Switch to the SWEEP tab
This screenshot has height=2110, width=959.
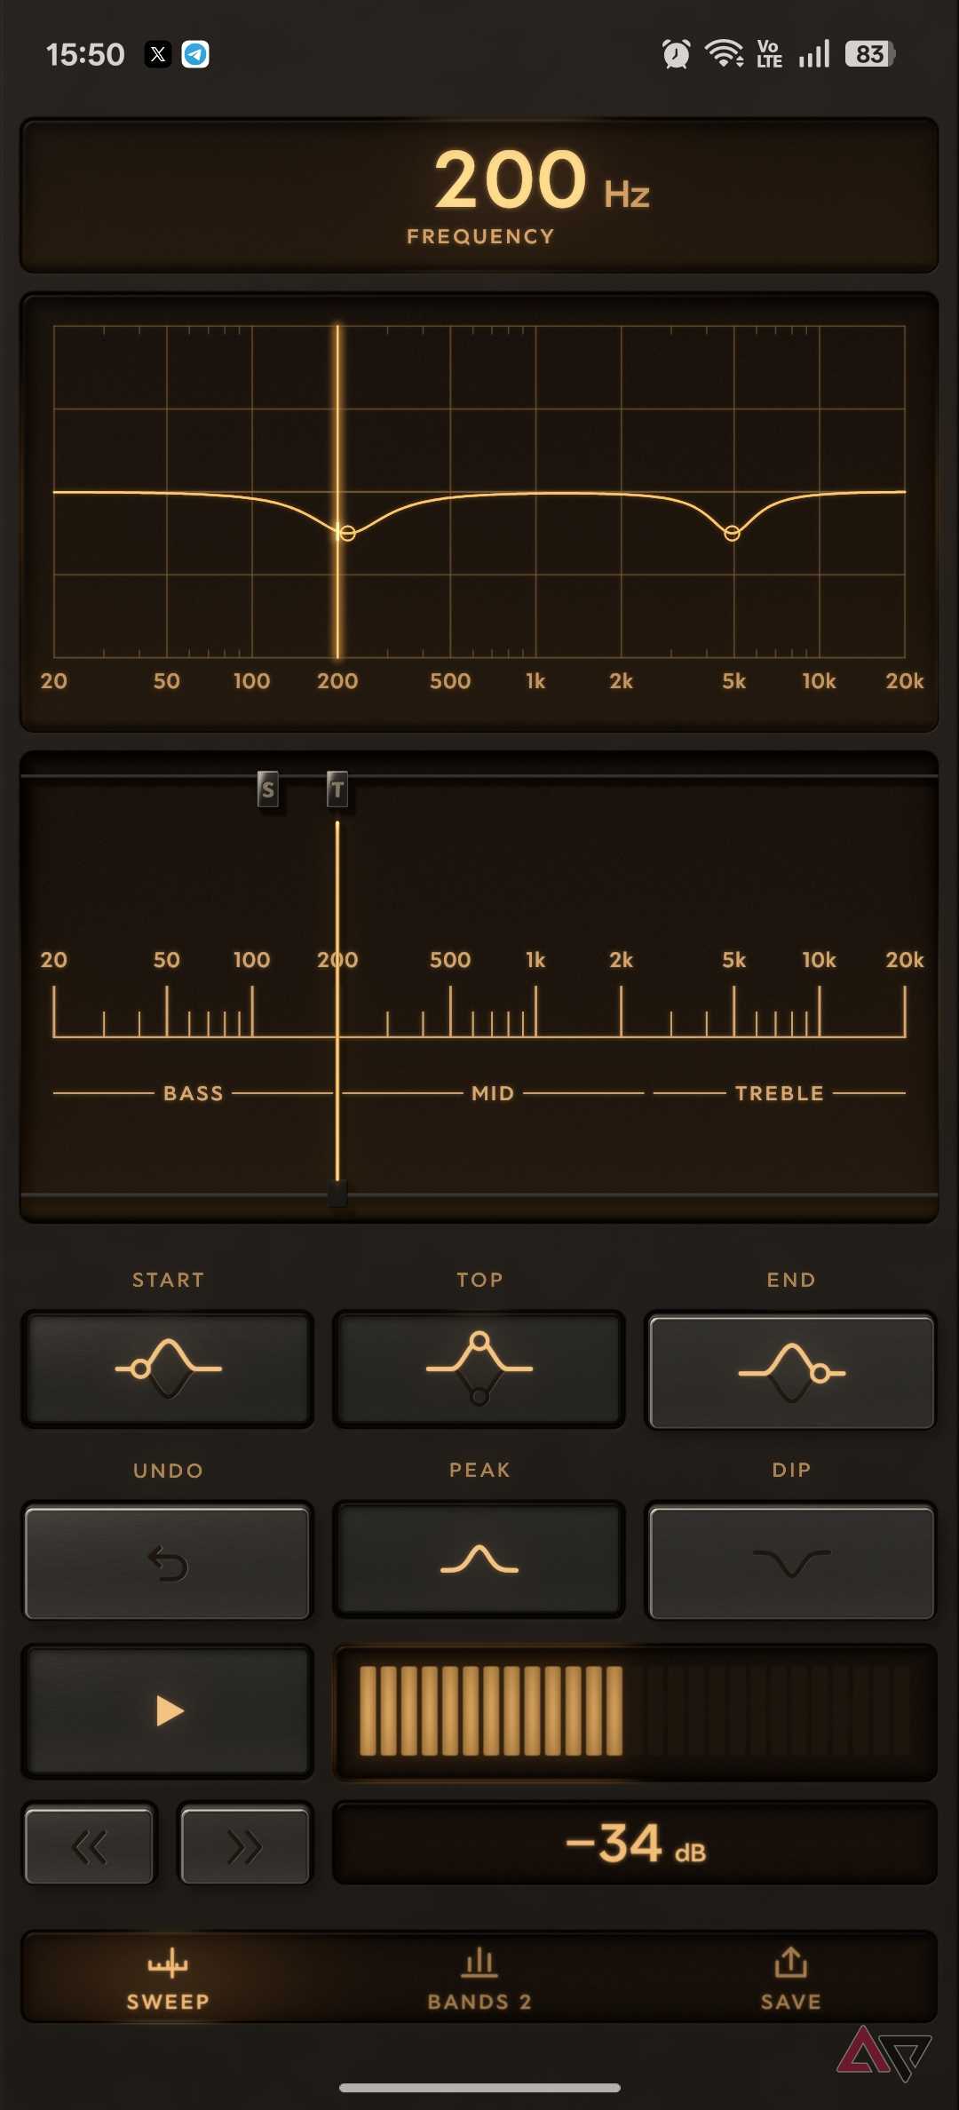point(168,1977)
